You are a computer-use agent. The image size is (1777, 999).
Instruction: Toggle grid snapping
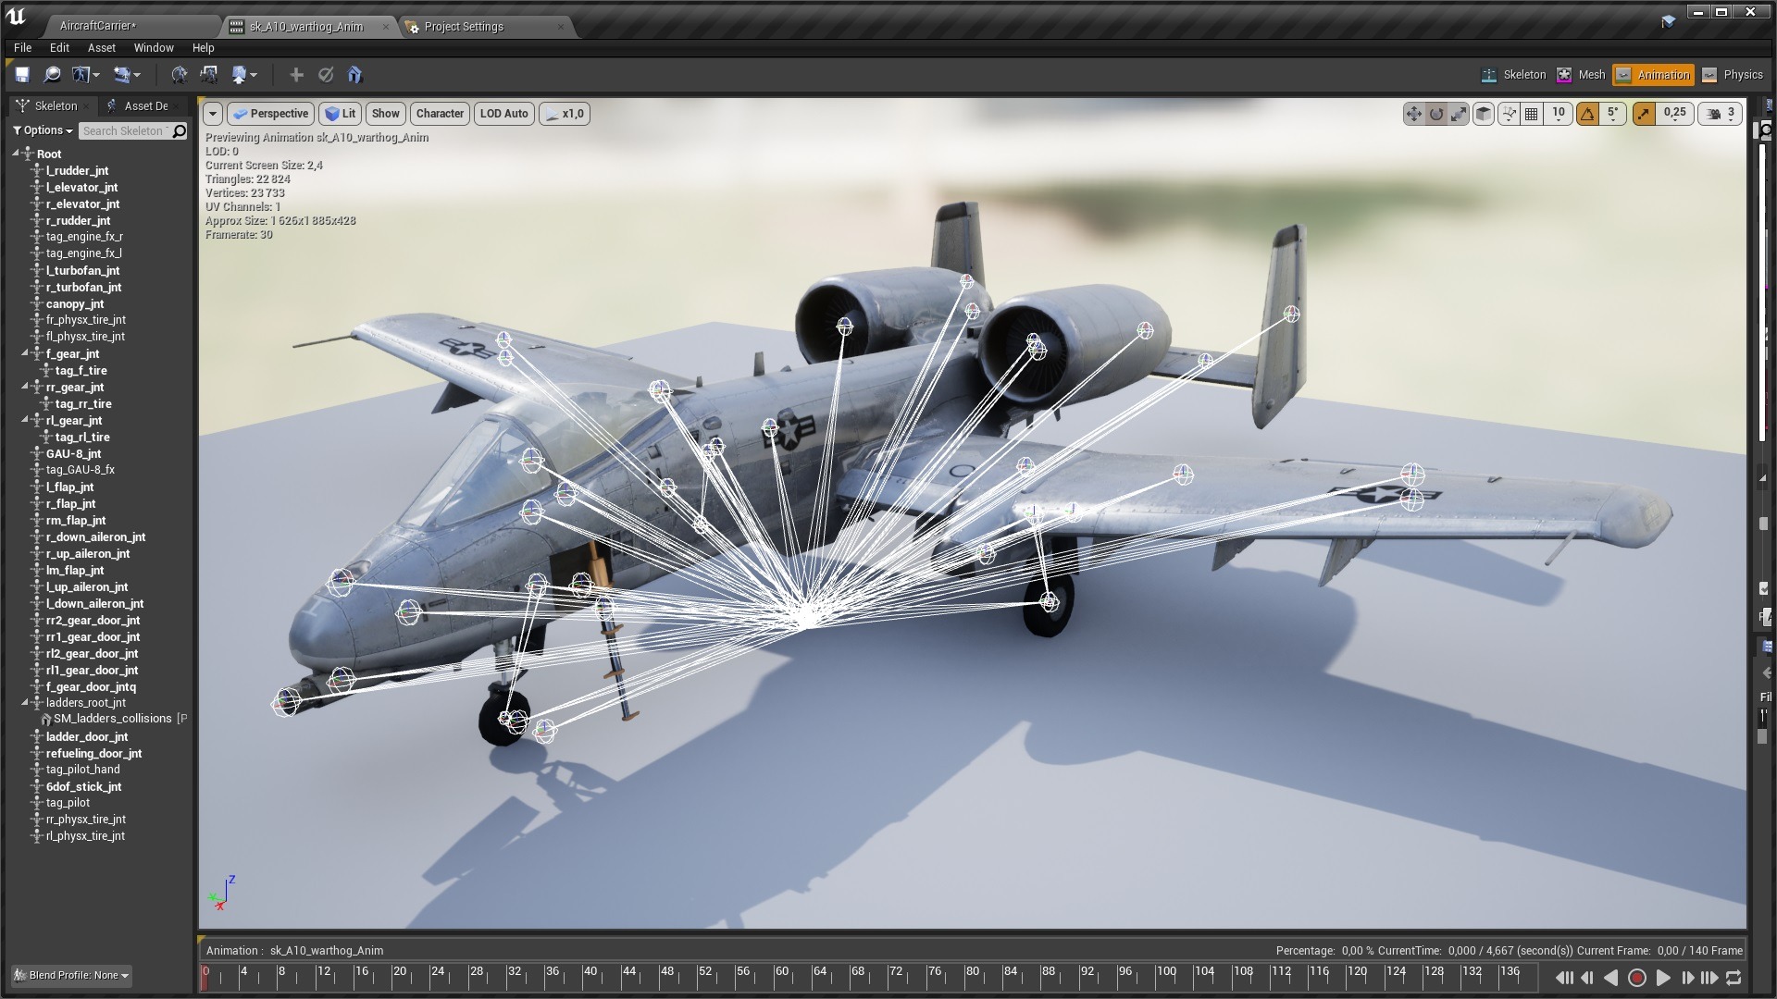(1532, 114)
